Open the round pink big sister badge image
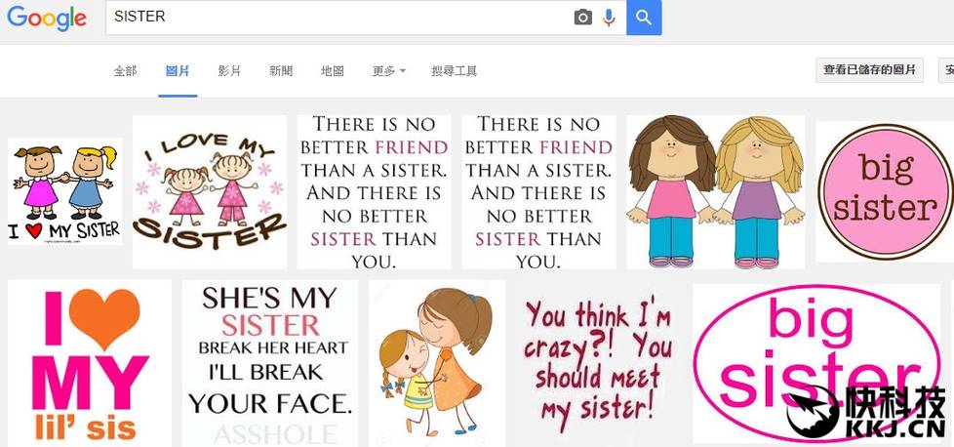 pyautogui.click(x=885, y=192)
